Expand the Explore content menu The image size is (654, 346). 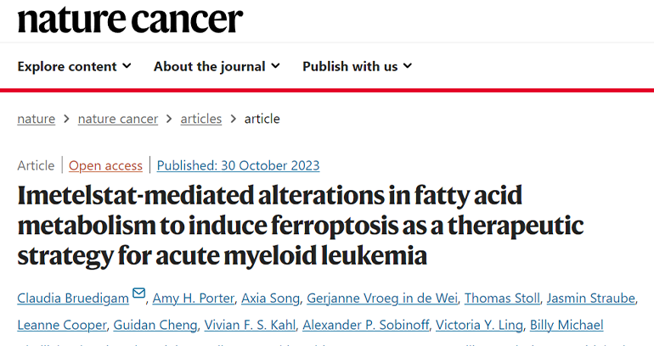[74, 66]
